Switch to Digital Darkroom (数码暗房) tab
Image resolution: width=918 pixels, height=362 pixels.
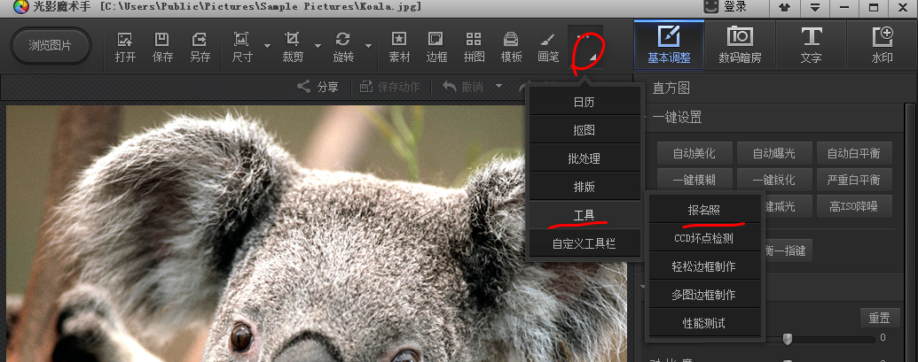740,44
